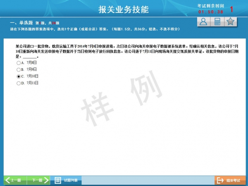Viewport: 248px width, 186px height.
Task: Click the question body text paragraph
Action: tap(124, 52)
